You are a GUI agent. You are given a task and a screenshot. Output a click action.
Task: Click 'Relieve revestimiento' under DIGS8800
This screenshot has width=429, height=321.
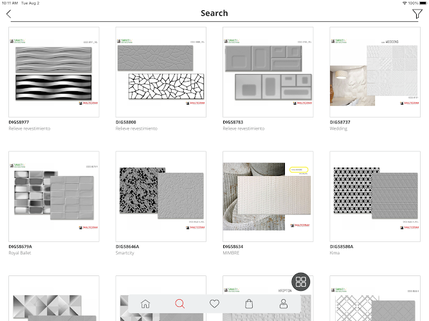[136, 128]
